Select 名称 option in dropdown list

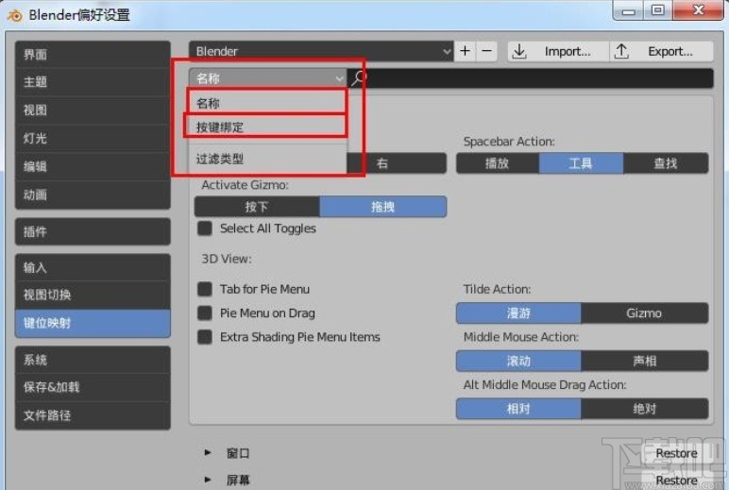tap(267, 102)
